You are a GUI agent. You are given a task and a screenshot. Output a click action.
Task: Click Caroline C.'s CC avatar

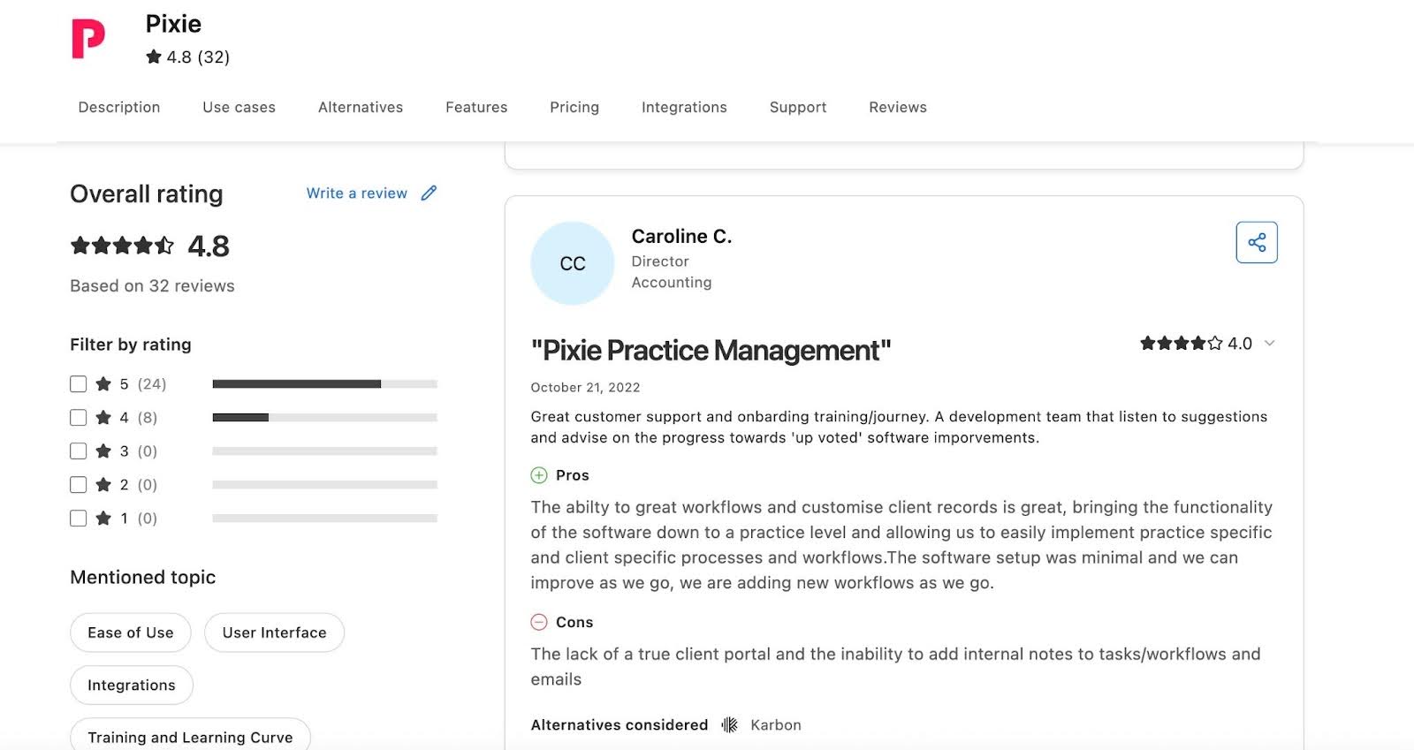click(572, 263)
